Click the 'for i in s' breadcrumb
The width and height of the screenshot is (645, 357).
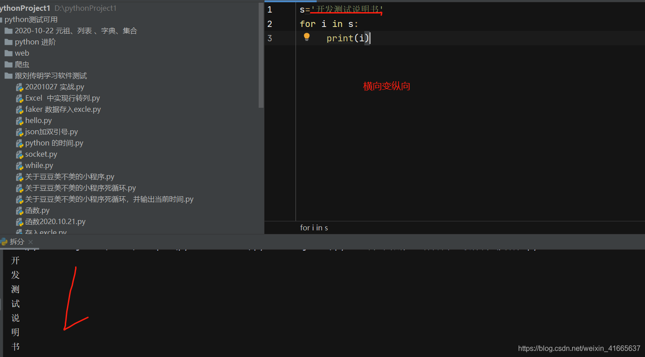314,228
